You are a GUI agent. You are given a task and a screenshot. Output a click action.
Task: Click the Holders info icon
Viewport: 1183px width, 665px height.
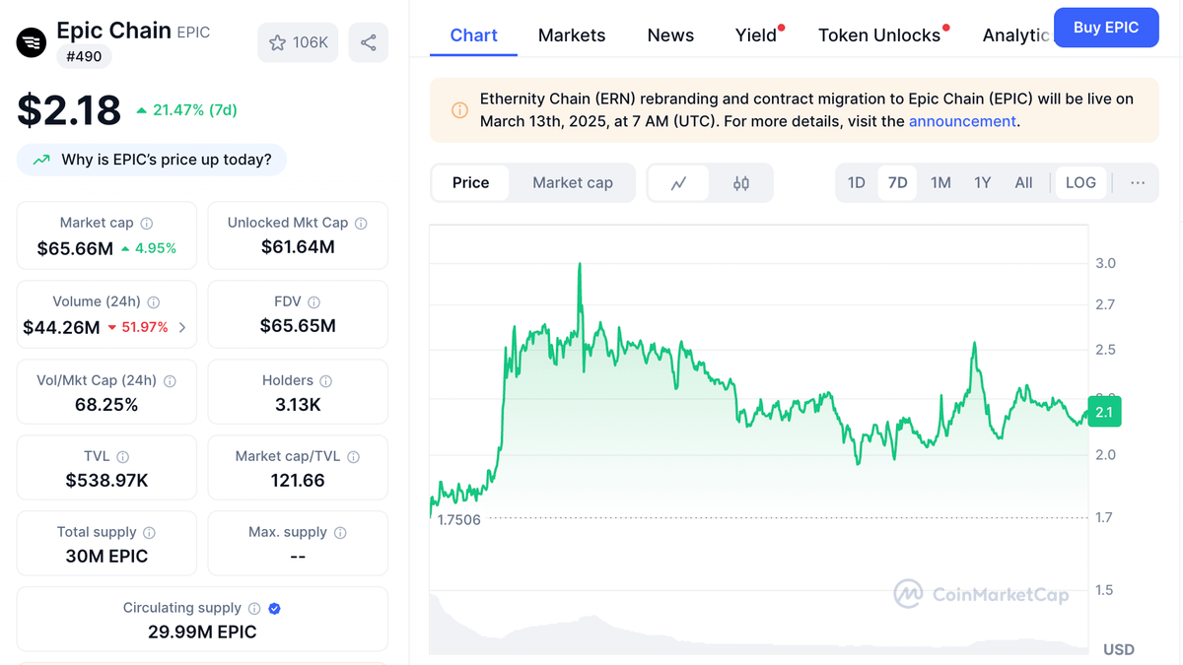326,381
